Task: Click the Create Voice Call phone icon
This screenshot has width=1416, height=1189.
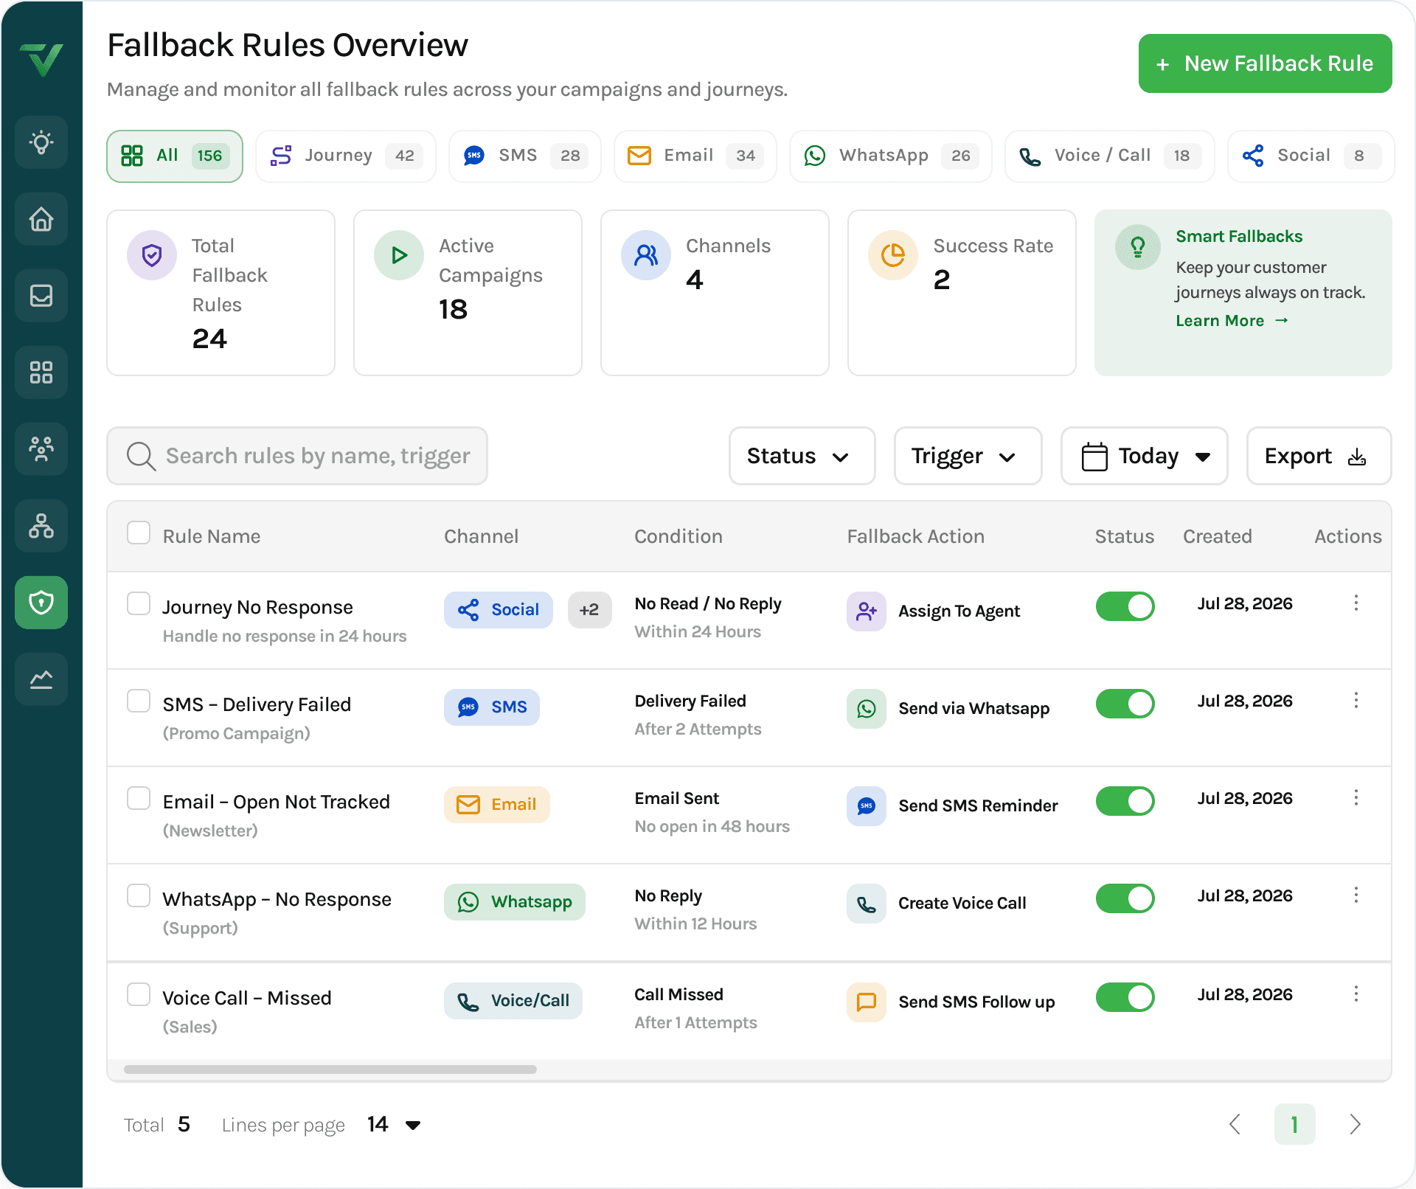Action: (867, 904)
